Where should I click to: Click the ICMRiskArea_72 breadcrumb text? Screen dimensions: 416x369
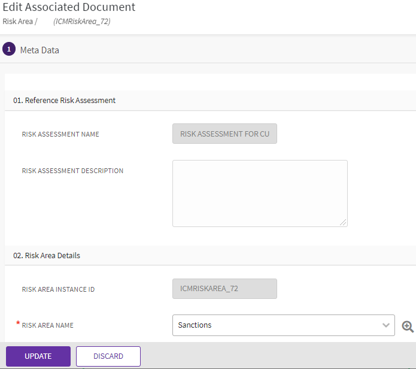(x=81, y=22)
